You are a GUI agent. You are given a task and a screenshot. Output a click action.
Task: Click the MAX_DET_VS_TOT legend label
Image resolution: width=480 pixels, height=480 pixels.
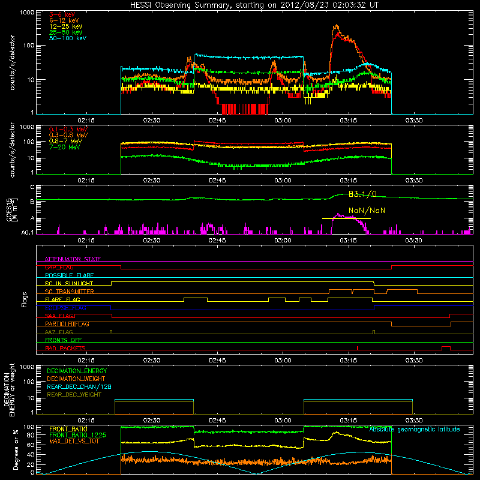pos(74,441)
